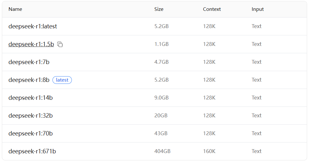This screenshot has height=161, width=310.
Task: Select the deepseek-r1:671b model link
Action: 32,151
